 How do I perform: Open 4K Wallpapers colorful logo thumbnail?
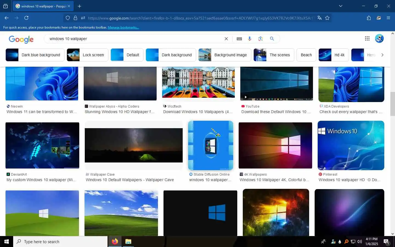pyautogui.click(x=275, y=145)
